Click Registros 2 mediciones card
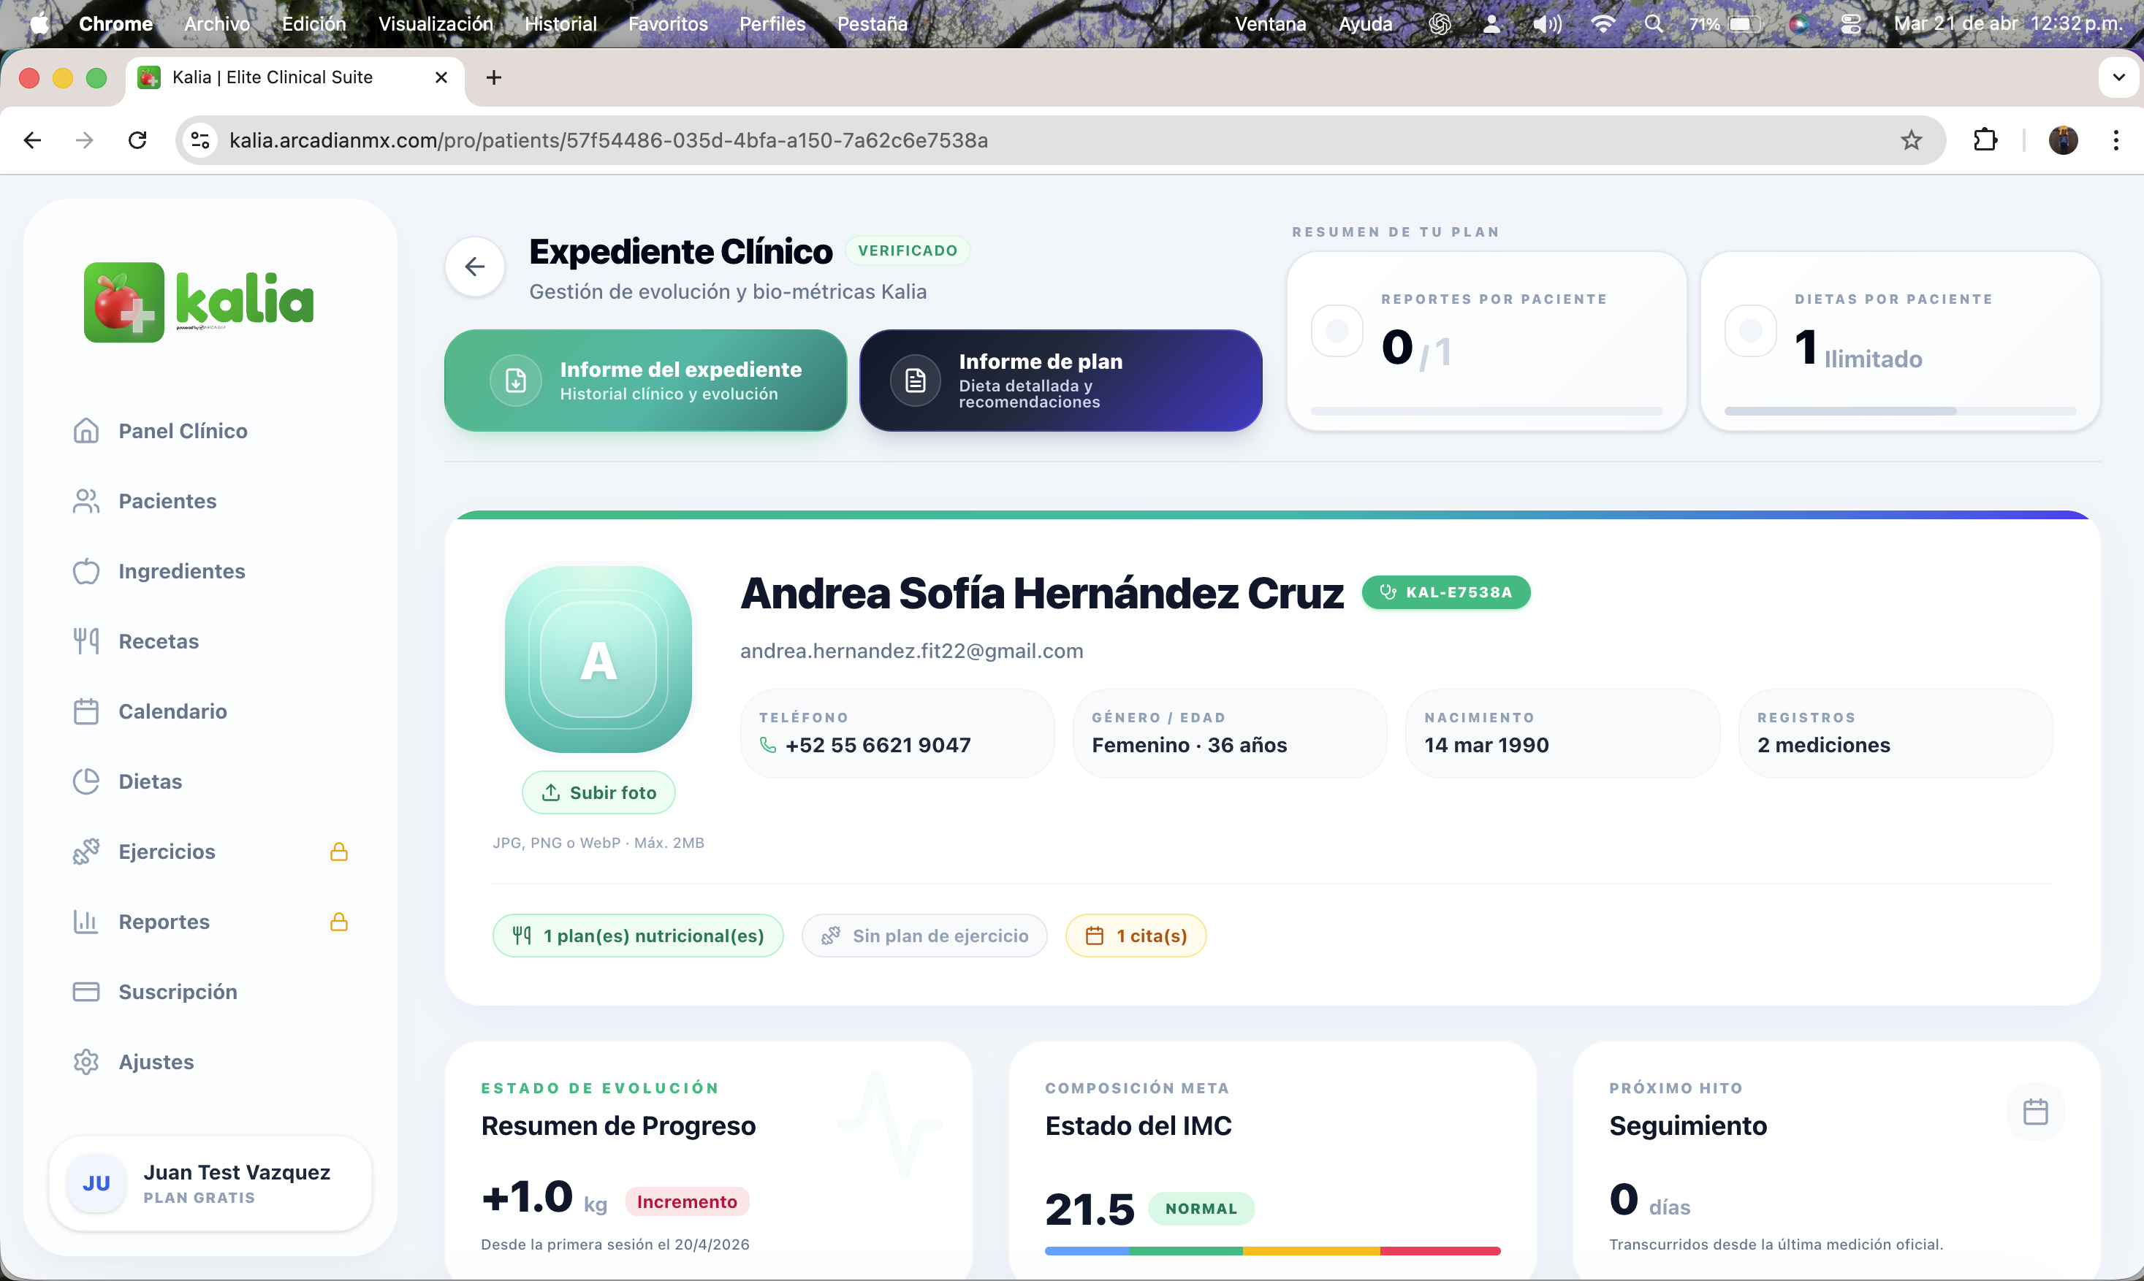Screen dimensions: 2144x1281 tap(1896, 733)
